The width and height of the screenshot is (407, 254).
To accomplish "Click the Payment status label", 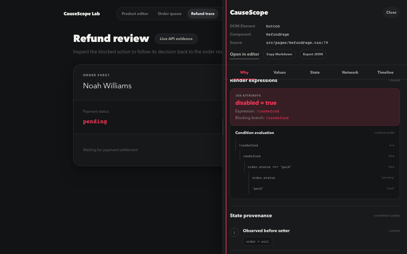I will click(x=96, y=111).
